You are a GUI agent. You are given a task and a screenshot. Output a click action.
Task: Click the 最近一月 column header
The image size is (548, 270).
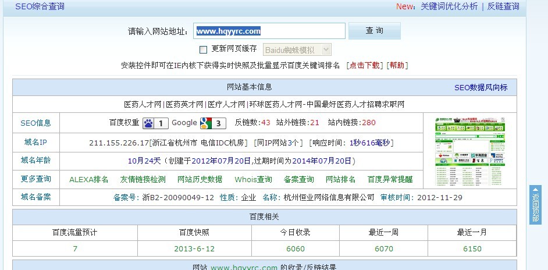[472, 232]
